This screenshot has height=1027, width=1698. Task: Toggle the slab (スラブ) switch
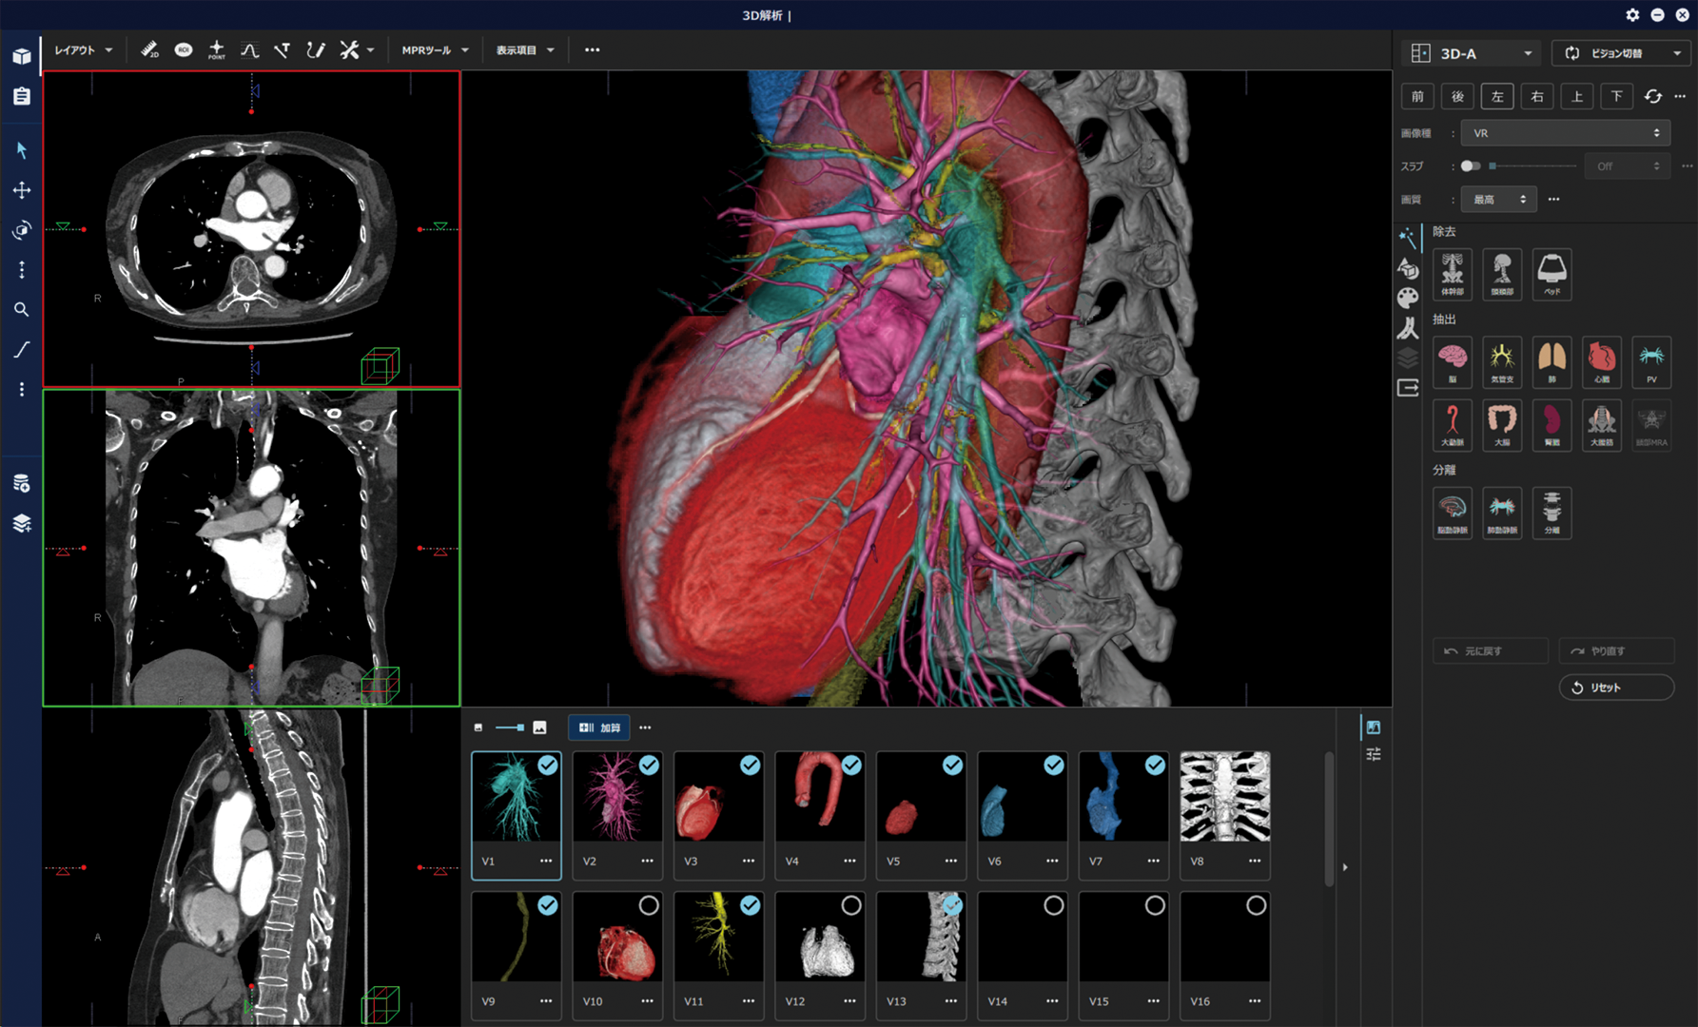point(1471,166)
